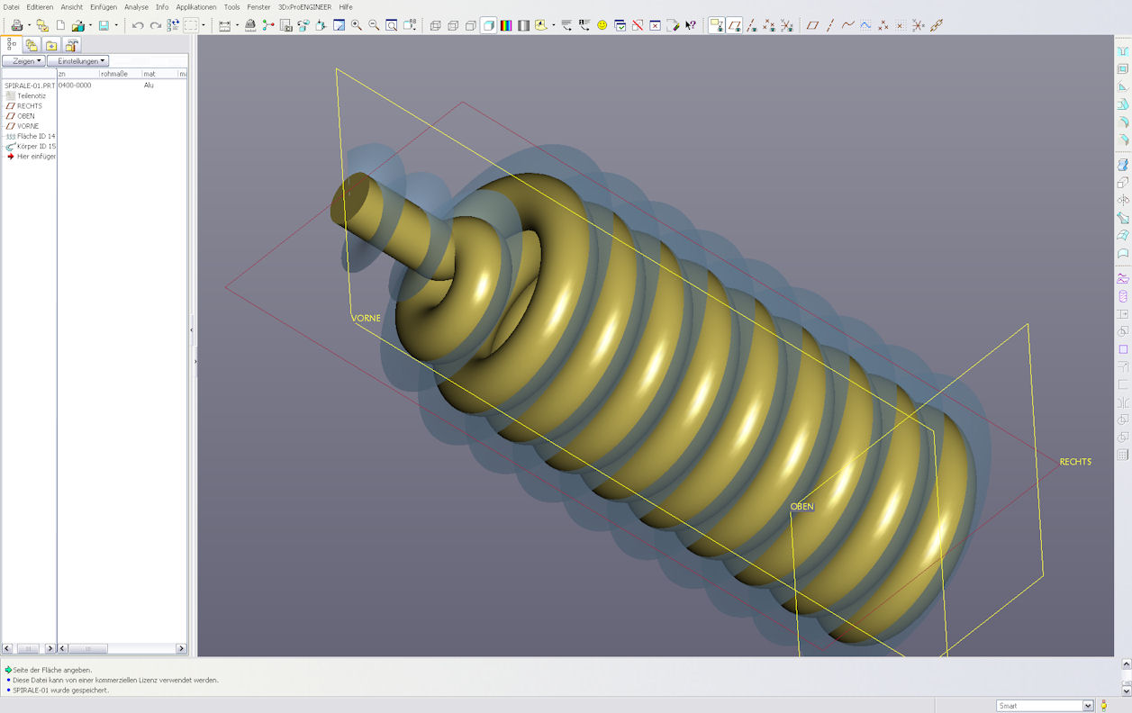
Task: Click the chain link icon ending the top toolbar
Action: [x=937, y=25]
